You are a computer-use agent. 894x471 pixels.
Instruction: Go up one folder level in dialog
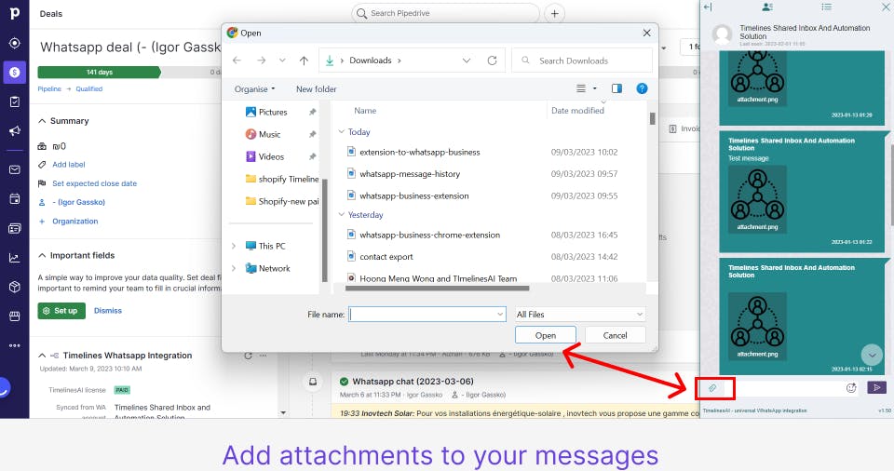(304, 61)
